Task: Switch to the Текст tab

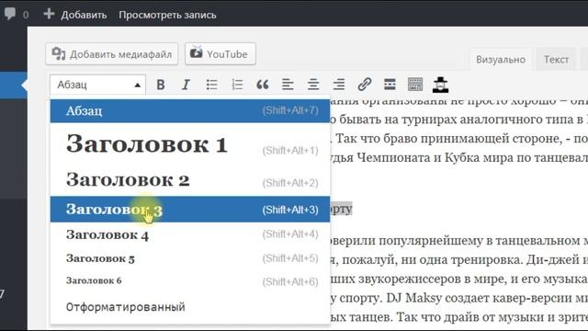Action: tap(556, 59)
